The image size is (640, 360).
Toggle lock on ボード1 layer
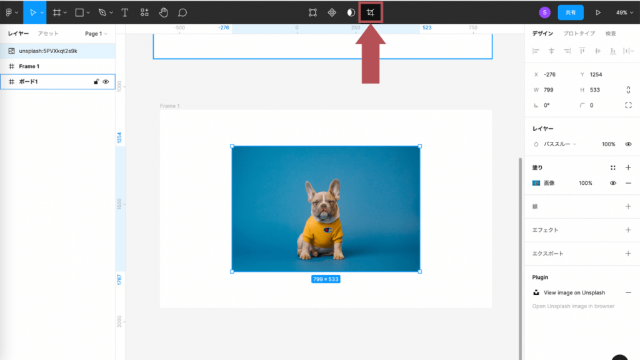click(x=96, y=82)
